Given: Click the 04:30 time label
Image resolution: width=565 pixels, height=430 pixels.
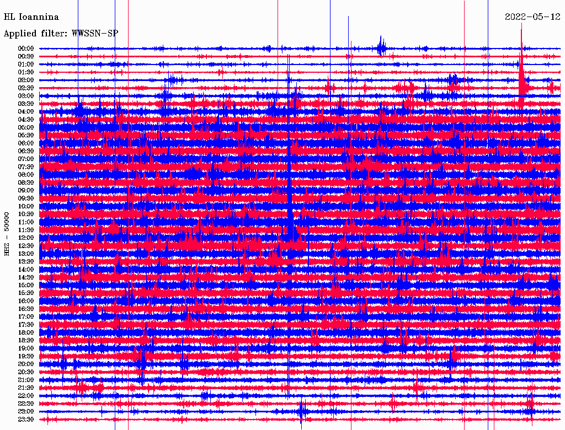Looking at the screenshot, I should point(26,120).
